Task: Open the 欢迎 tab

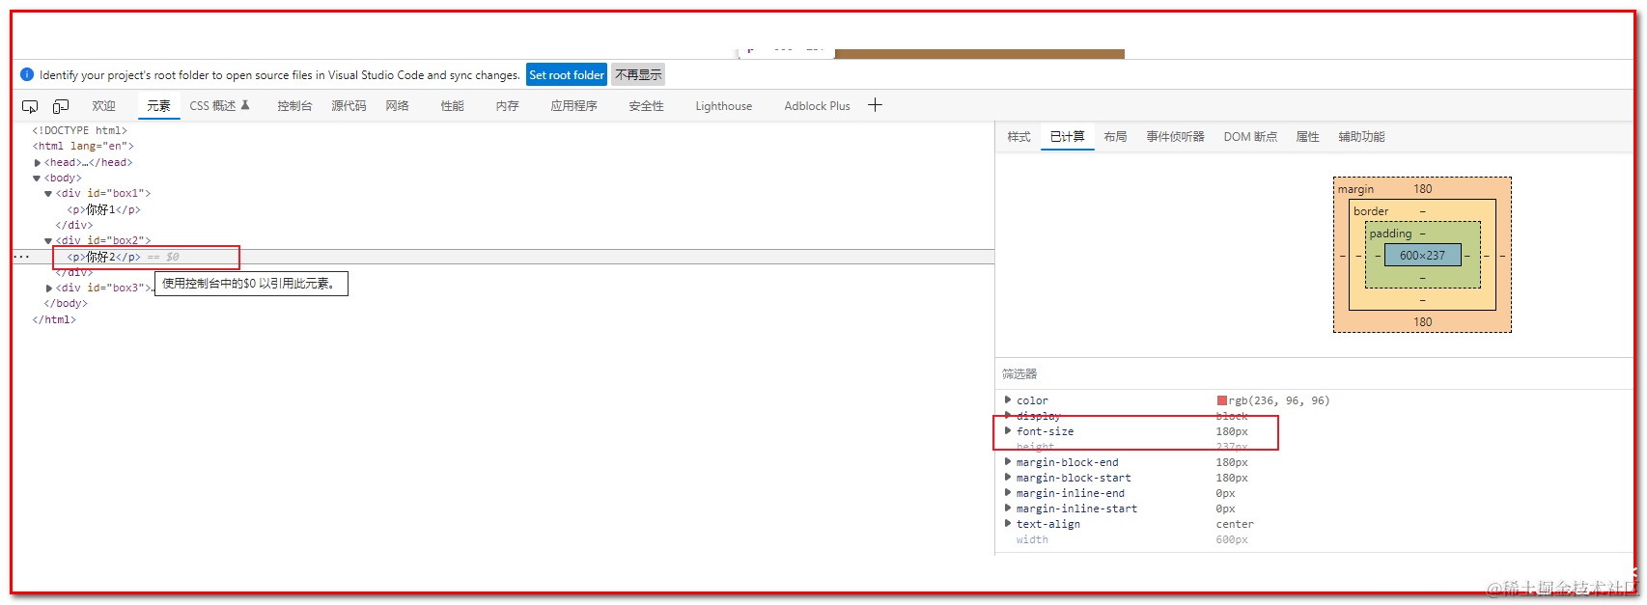Action: click(x=103, y=106)
